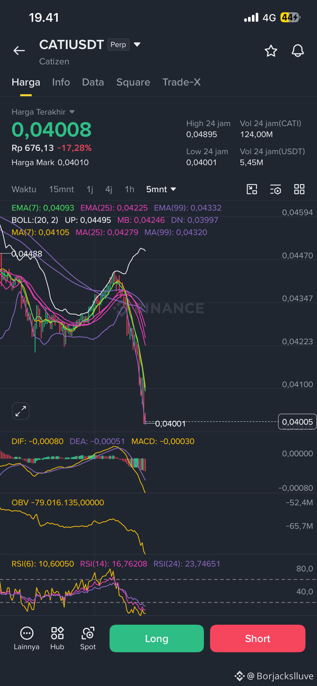Screen dimensions: 317x686
Task: Tap Vol 24 jam(USDT) 5,45M
Action: pyautogui.click(x=252, y=162)
